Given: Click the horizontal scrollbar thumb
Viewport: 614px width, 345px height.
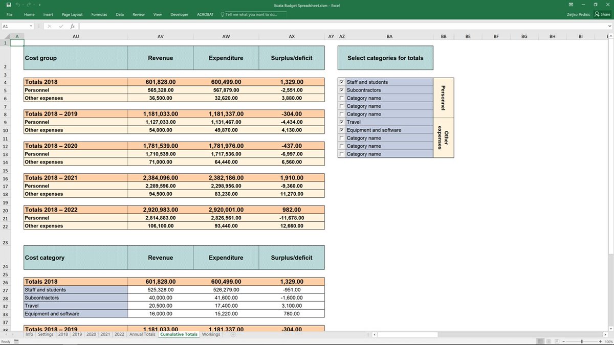Looking at the screenshot, I should pyautogui.click(x=408, y=334).
